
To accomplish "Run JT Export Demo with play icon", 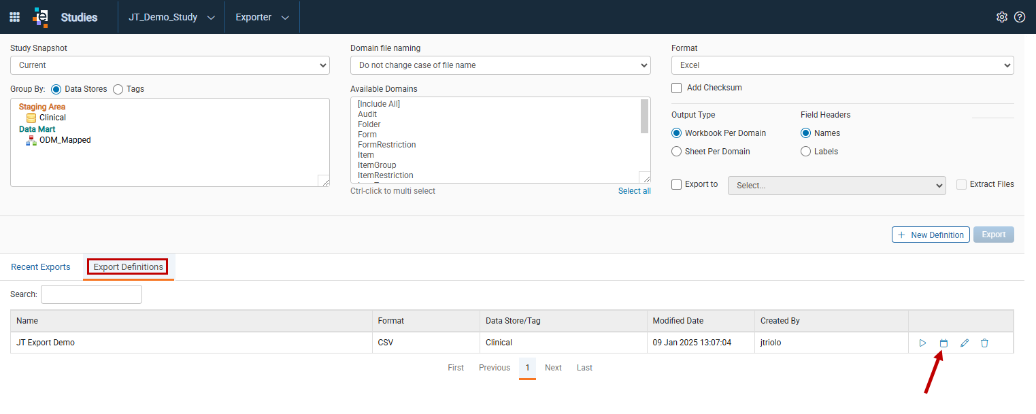I will coord(923,343).
